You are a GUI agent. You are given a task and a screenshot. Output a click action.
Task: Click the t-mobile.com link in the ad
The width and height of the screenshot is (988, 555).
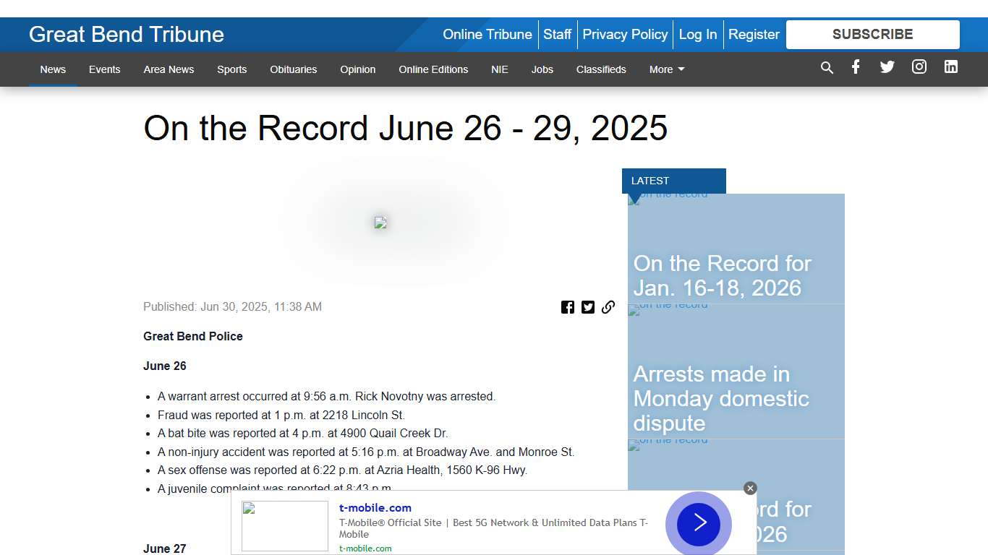point(375,507)
